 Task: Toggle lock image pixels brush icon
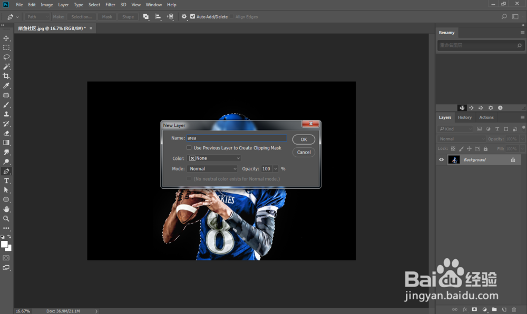coord(461,149)
